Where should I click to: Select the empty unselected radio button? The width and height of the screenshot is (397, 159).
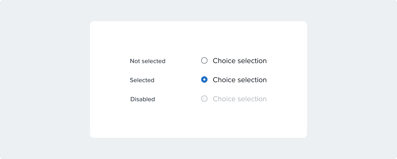[x=204, y=61]
